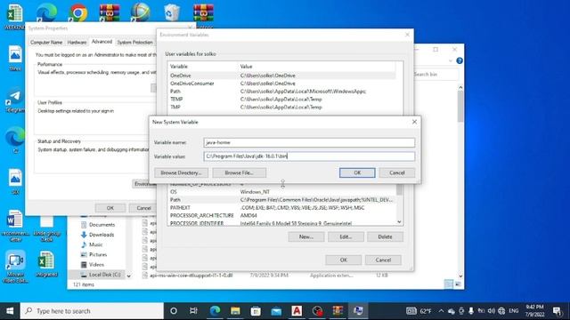Click the Cortana circle on the taskbar
570x320 pixels.
click(x=174, y=311)
